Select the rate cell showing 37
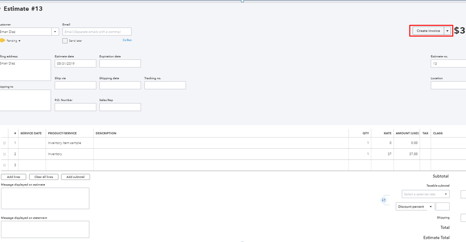 tap(383, 154)
